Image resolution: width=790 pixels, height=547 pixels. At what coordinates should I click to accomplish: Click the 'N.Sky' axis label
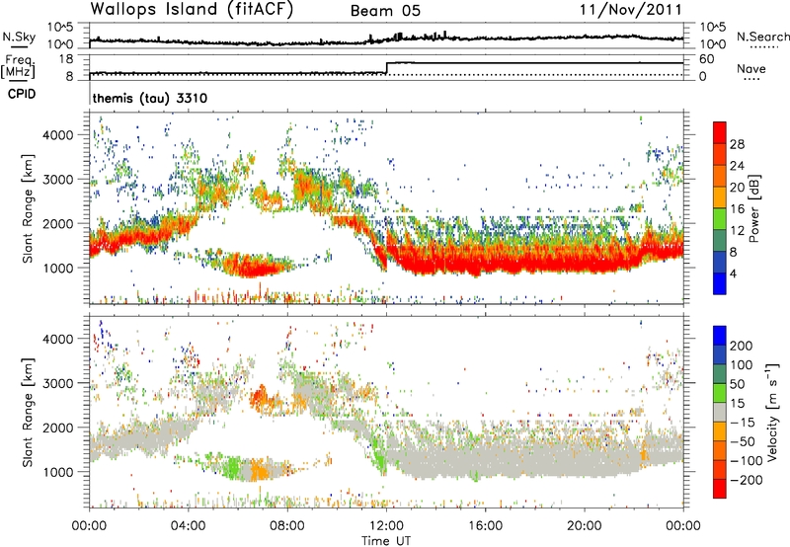pos(19,37)
